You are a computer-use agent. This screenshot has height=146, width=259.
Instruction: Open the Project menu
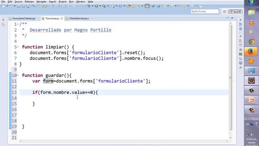pyautogui.click(x=63, y=2)
